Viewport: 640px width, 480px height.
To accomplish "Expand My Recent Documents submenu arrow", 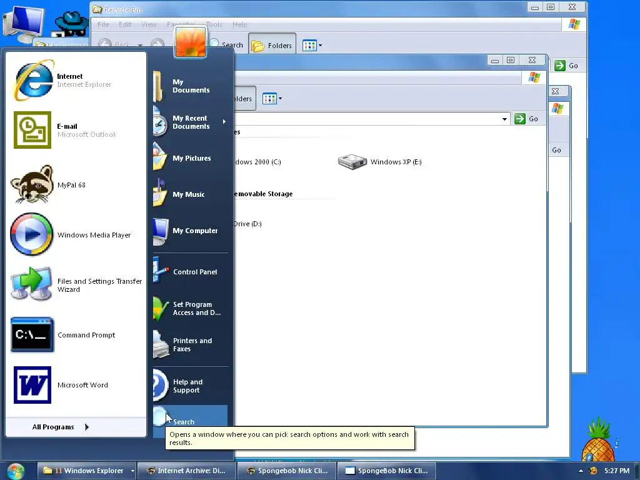I will (x=224, y=122).
